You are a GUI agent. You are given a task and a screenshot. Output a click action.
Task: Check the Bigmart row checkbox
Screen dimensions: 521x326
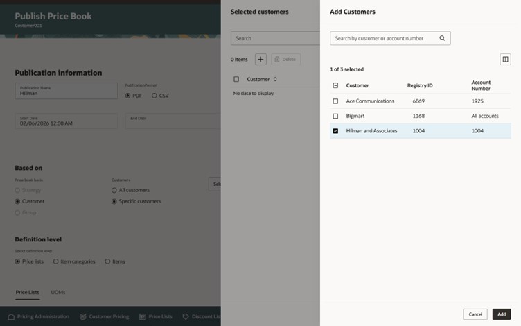(335, 116)
